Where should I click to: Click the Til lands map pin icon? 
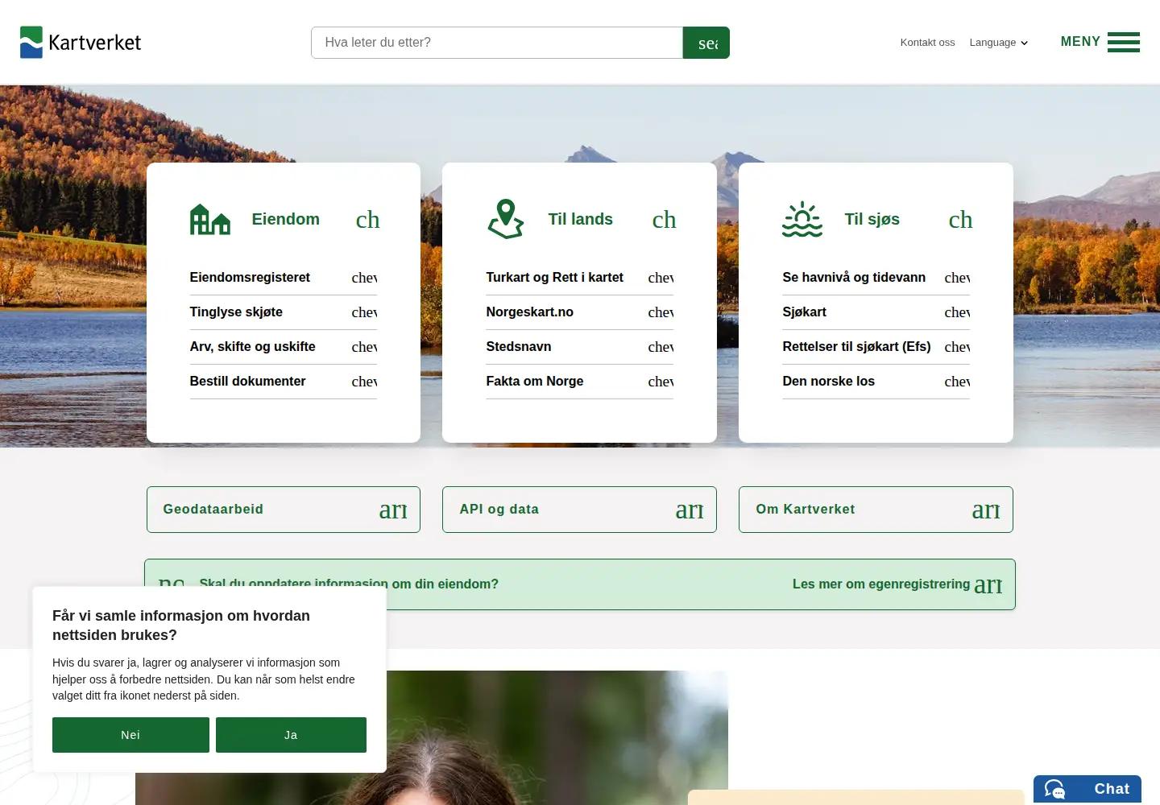click(506, 219)
